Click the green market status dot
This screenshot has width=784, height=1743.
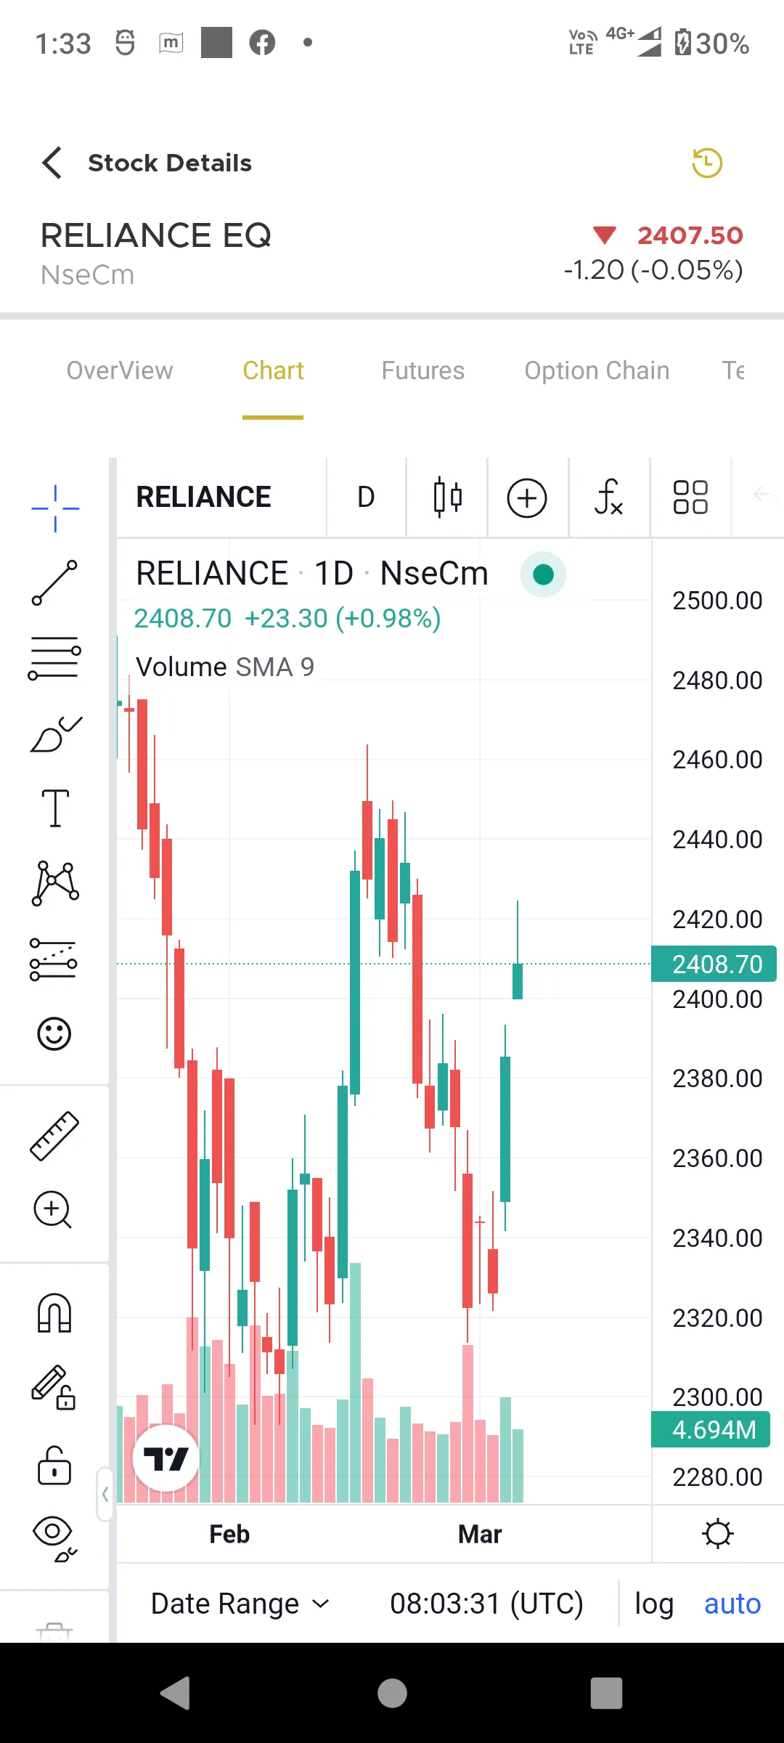(543, 574)
